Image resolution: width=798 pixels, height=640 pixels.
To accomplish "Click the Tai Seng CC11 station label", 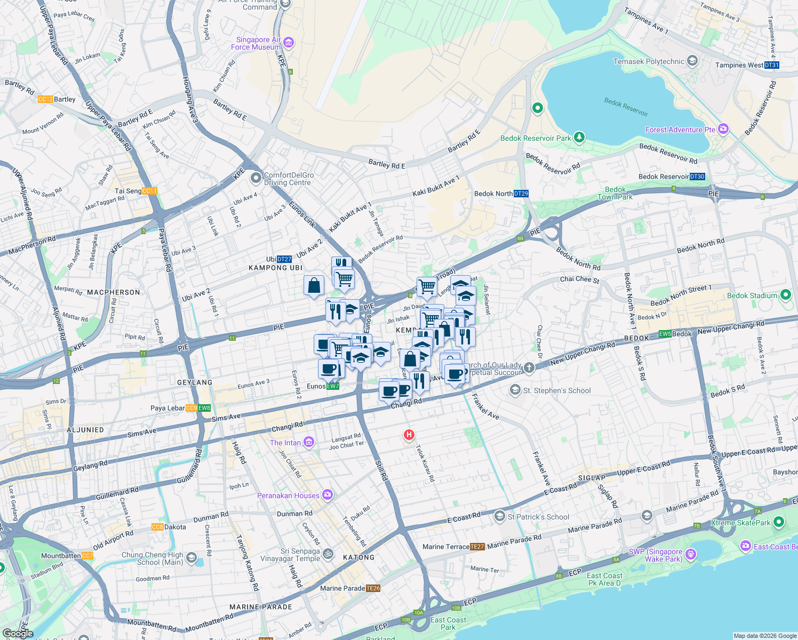I will click(137, 191).
